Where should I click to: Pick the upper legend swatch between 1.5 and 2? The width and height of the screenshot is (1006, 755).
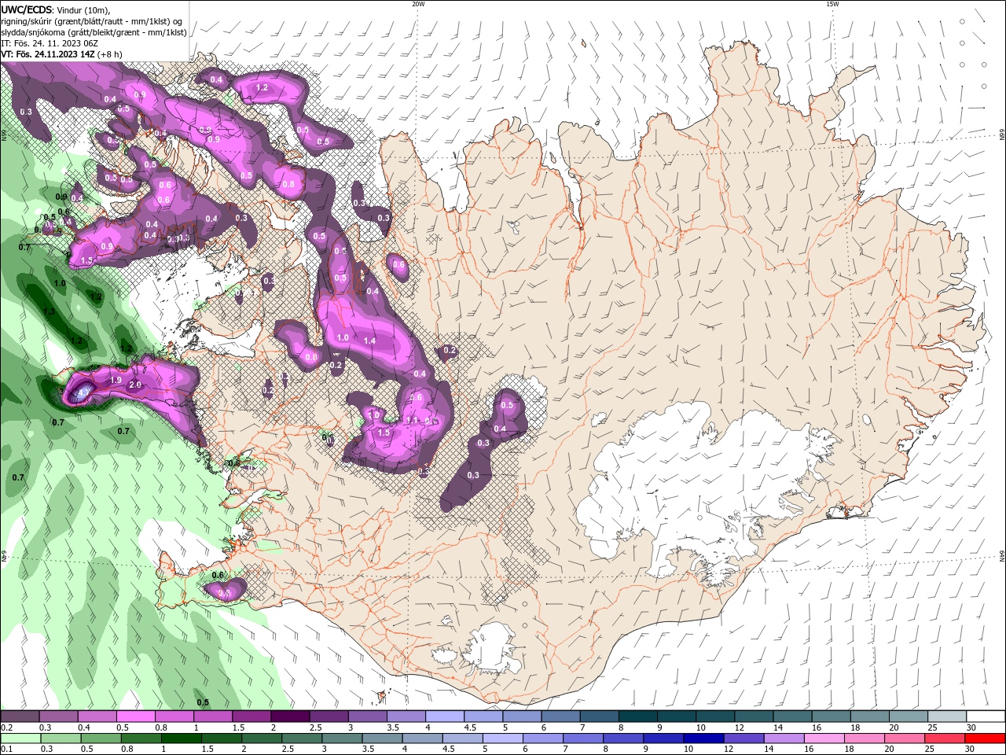pos(251,716)
